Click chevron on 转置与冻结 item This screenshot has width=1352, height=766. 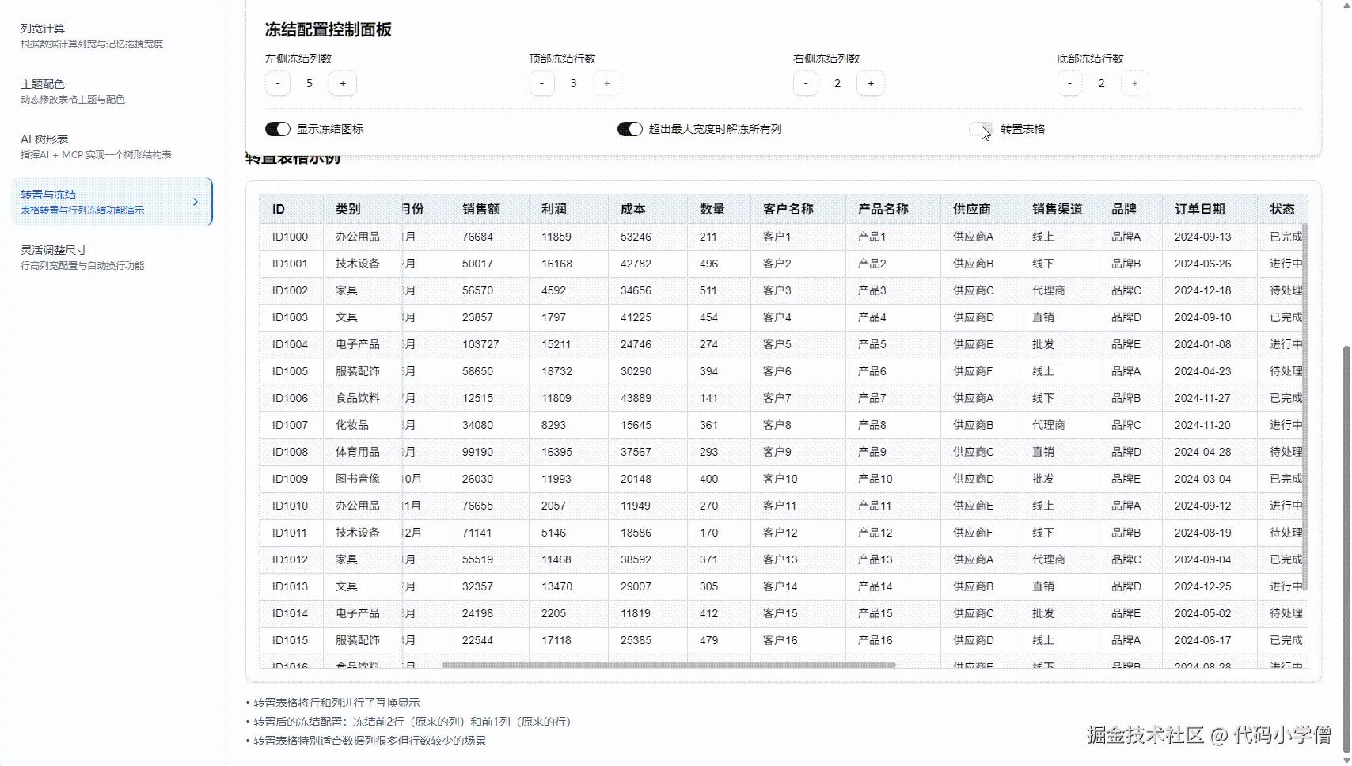point(196,202)
